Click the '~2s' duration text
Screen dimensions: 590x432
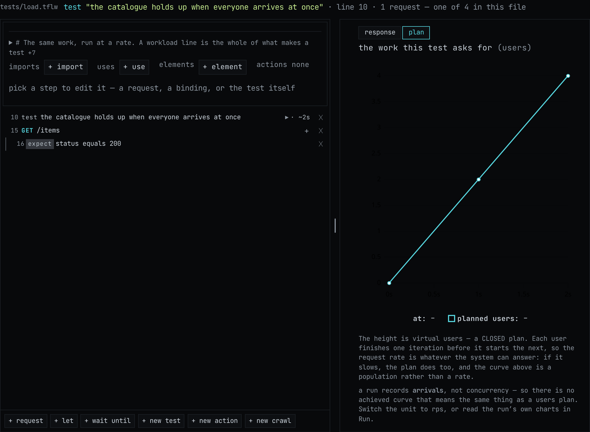click(304, 117)
